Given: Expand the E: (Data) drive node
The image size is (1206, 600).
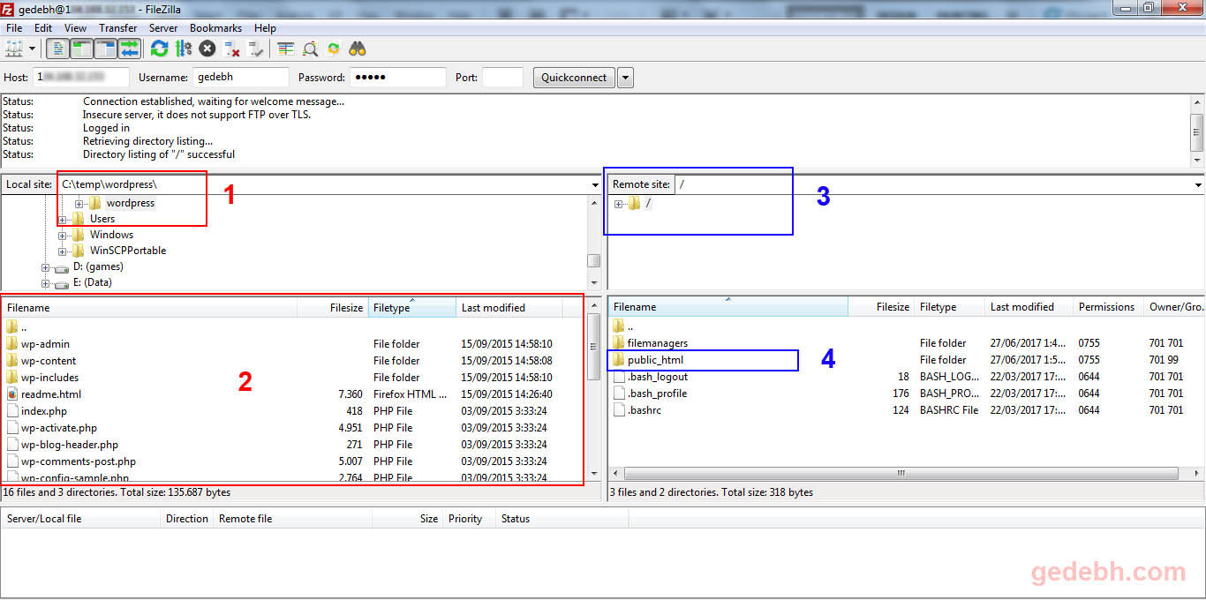Looking at the screenshot, I should tap(46, 283).
